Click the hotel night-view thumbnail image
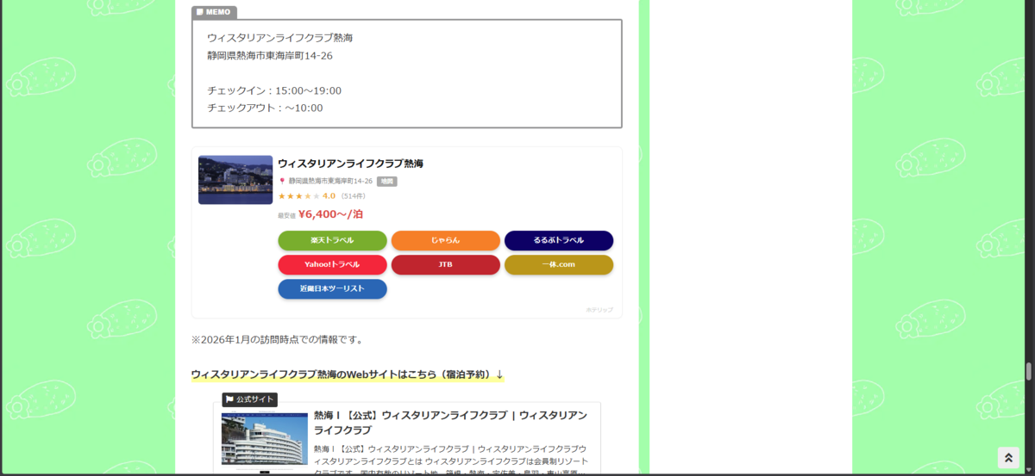Viewport: 1035px width, 476px height. (x=235, y=180)
